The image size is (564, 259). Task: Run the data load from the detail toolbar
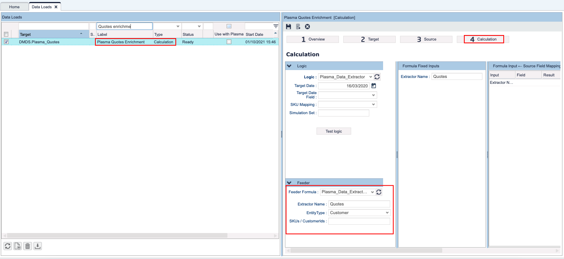297,26
